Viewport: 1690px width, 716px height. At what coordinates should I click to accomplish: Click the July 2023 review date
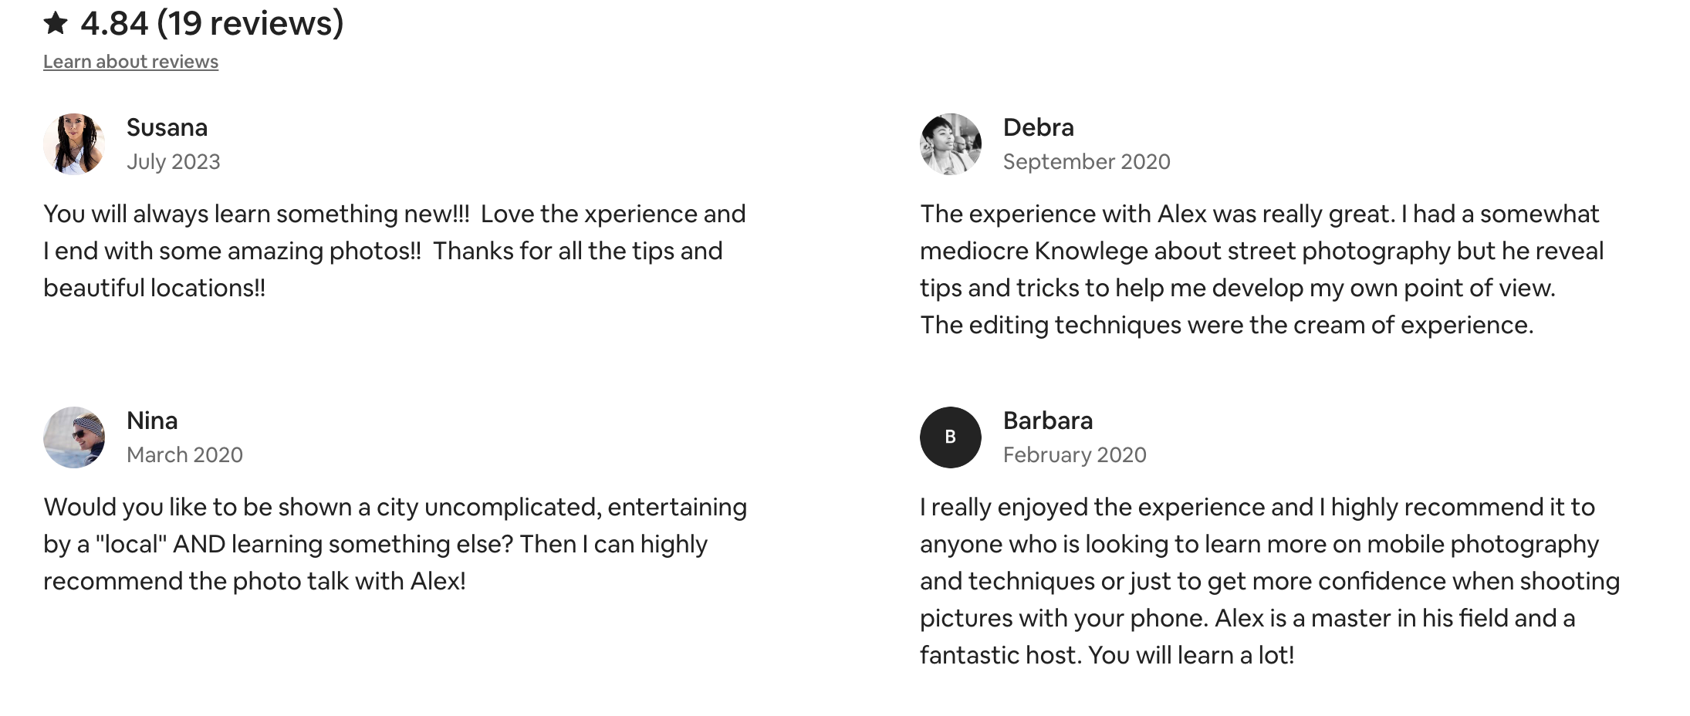pos(173,162)
